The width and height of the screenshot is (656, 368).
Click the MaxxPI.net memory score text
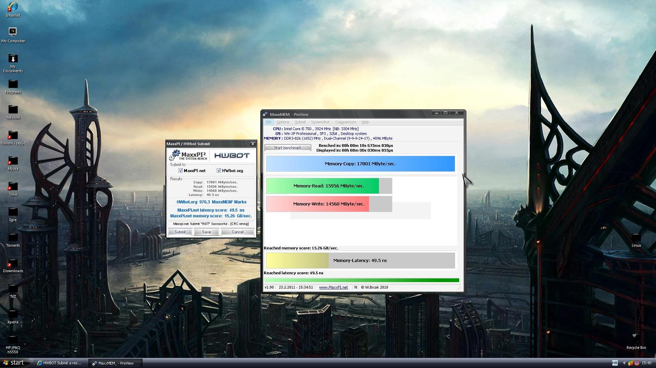(211, 216)
